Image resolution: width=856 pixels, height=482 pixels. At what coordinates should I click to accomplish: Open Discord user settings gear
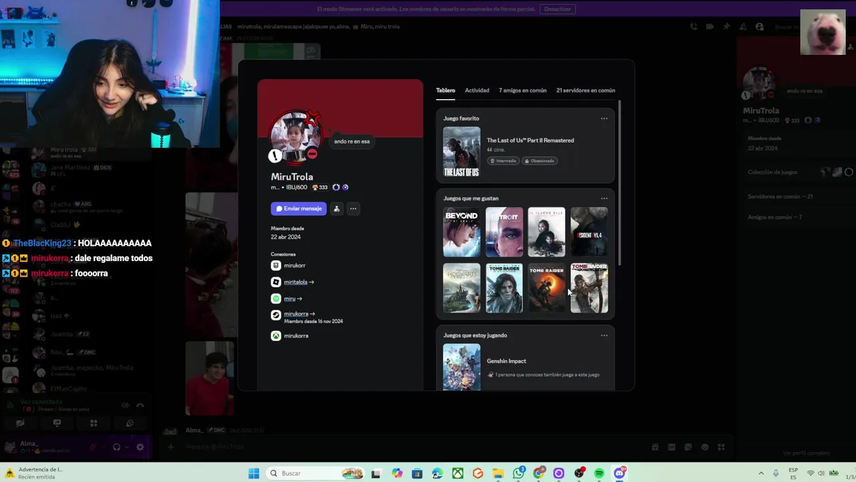point(140,447)
